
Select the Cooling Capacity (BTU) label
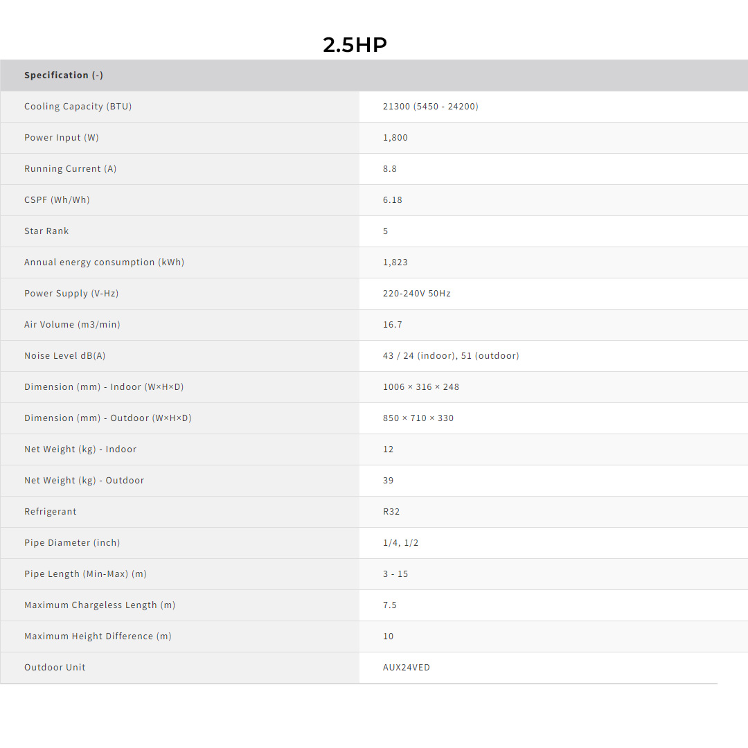[78, 107]
